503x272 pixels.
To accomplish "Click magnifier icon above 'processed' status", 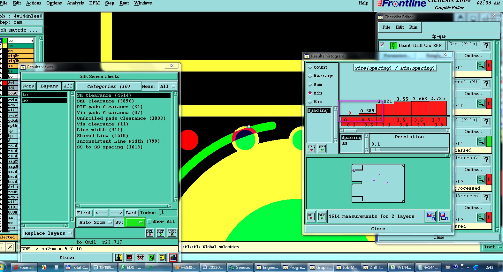I will tap(481, 179).
